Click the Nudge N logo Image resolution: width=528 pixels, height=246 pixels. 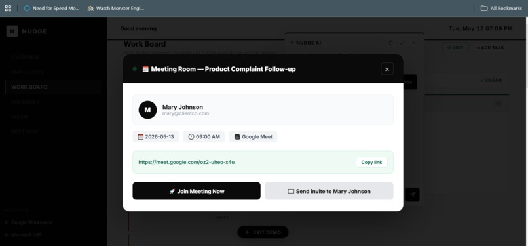pyautogui.click(x=12, y=31)
